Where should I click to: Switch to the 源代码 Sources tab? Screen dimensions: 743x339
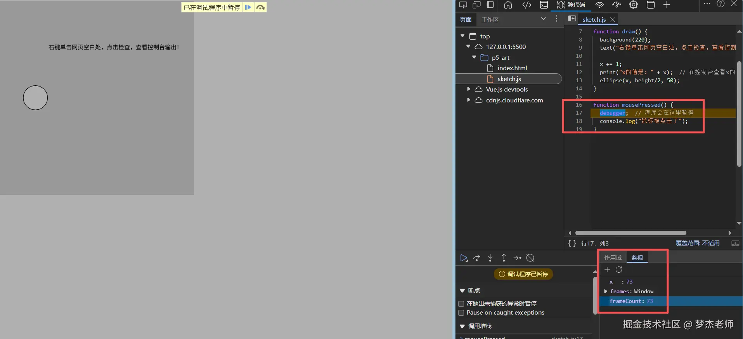(x=571, y=5)
